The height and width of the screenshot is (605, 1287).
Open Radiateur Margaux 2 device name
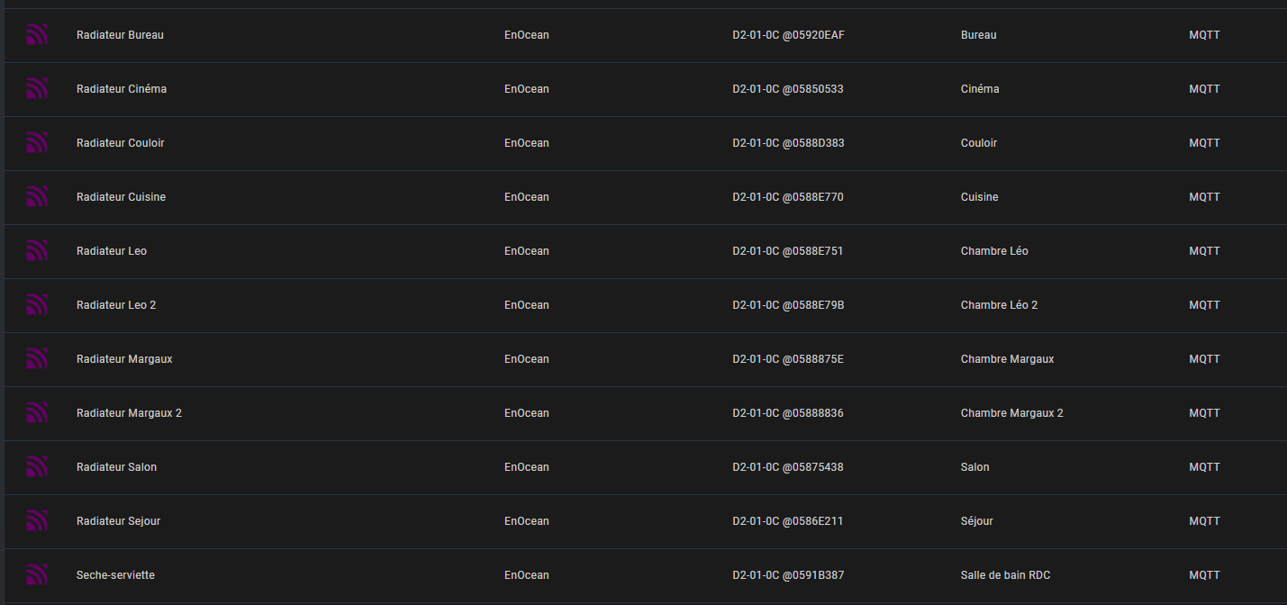click(x=129, y=413)
